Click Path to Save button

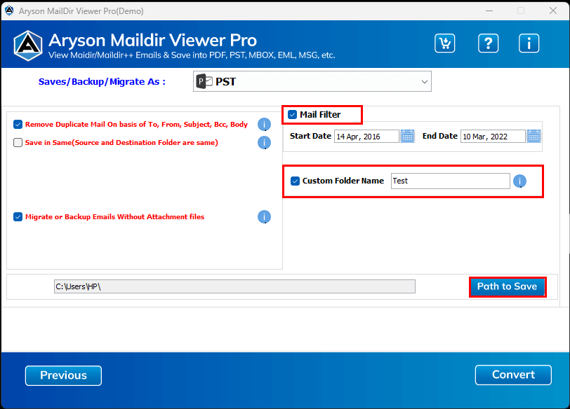tap(508, 287)
